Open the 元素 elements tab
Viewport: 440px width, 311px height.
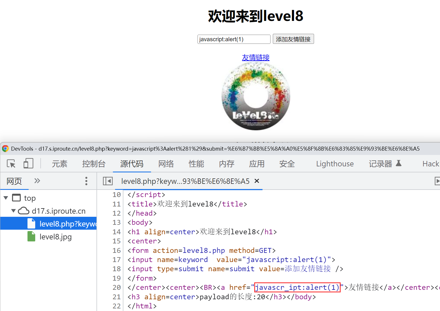tap(60, 164)
